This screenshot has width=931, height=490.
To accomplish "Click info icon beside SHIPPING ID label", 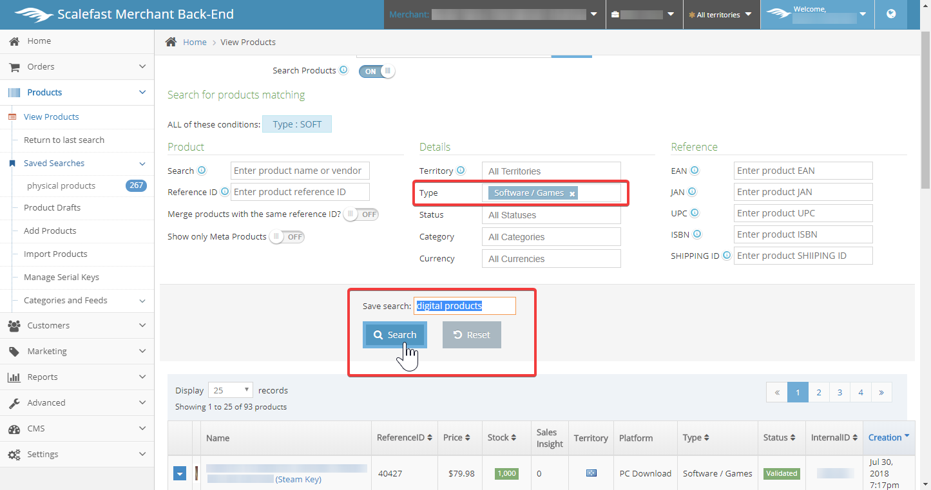I will pyautogui.click(x=727, y=256).
